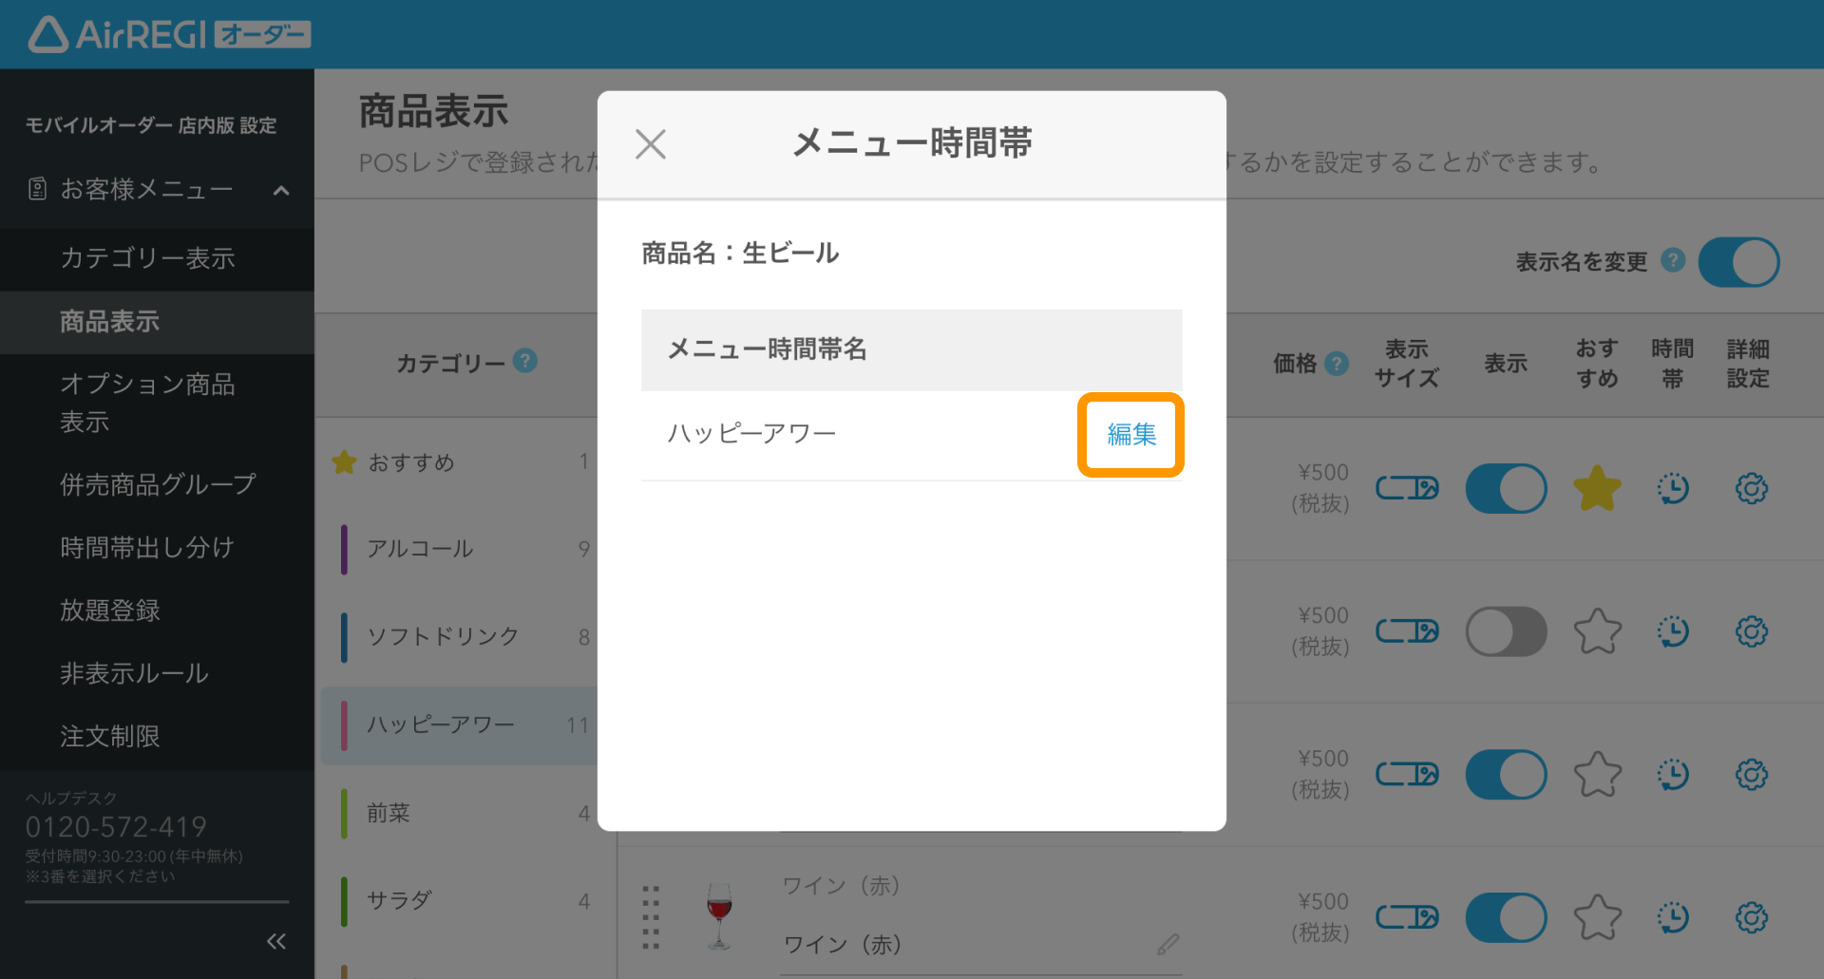Toggle display switch in third product row

pos(1506,775)
